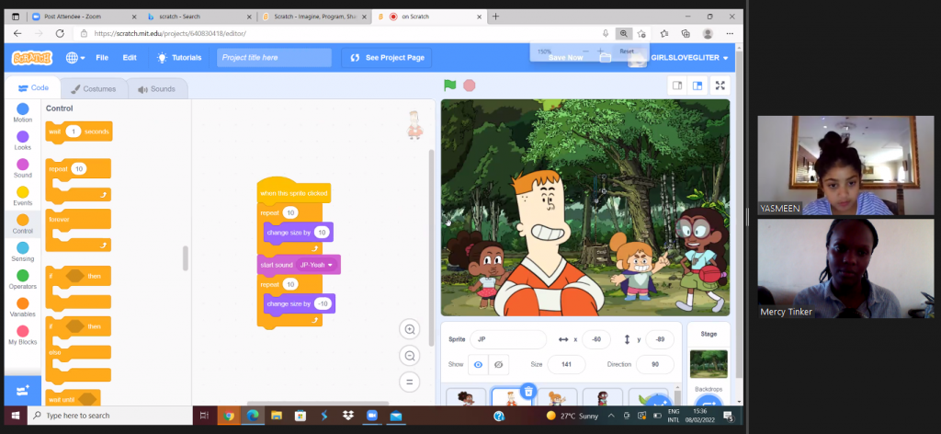Viewport: 941px width, 434px height.
Task: Select the Looks block category
Action: coord(23,141)
